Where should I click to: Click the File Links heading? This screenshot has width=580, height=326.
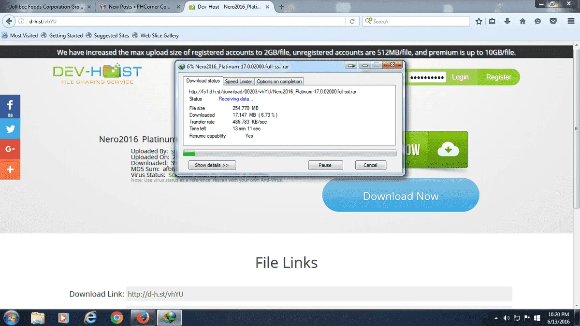tap(287, 263)
